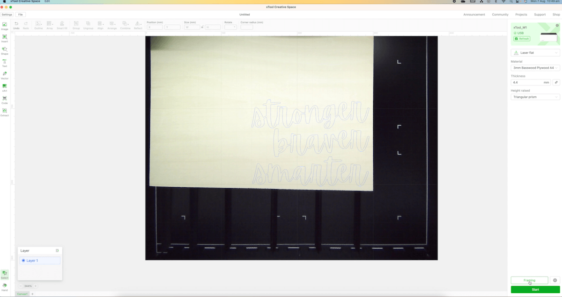Screen dimensions: 562x297
Task: Select the Extract tool
Action: pyautogui.click(x=5, y=112)
